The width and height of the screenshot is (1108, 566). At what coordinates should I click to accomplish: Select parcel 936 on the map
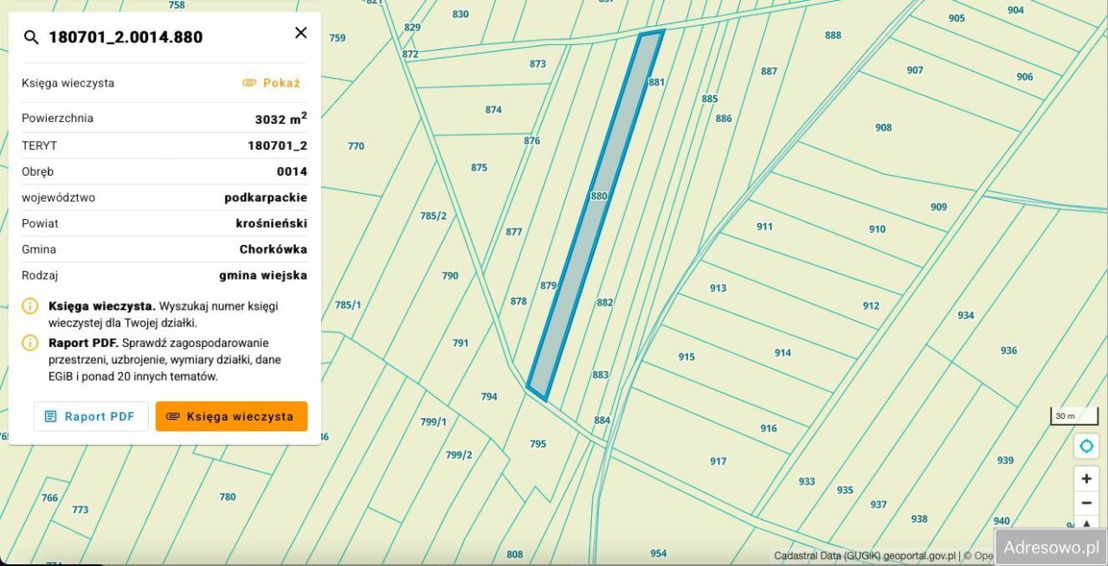pyautogui.click(x=1008, y=351)
